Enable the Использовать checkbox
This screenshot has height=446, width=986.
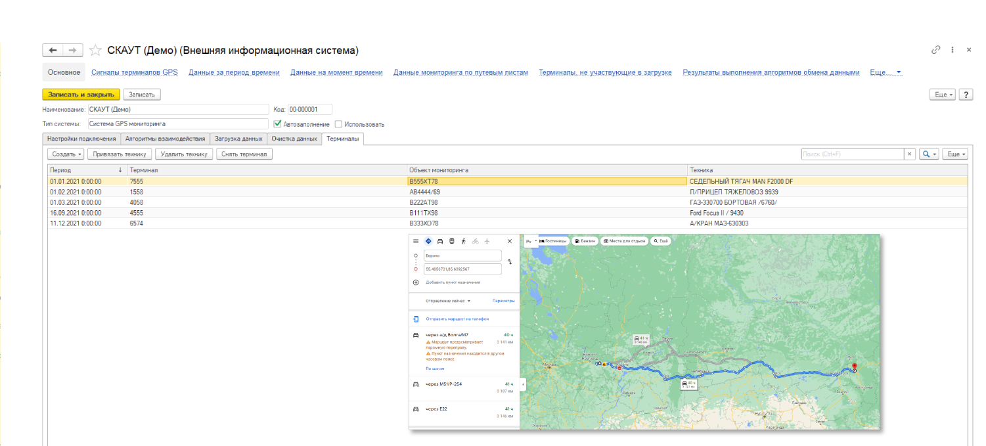click(338, 124)
